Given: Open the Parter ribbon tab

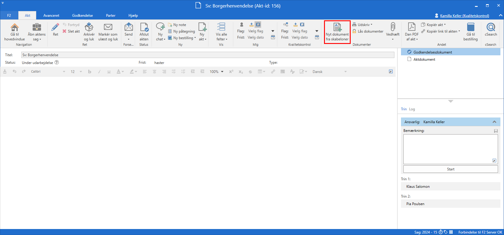Looking at the screenshot, I should (111, 16).
